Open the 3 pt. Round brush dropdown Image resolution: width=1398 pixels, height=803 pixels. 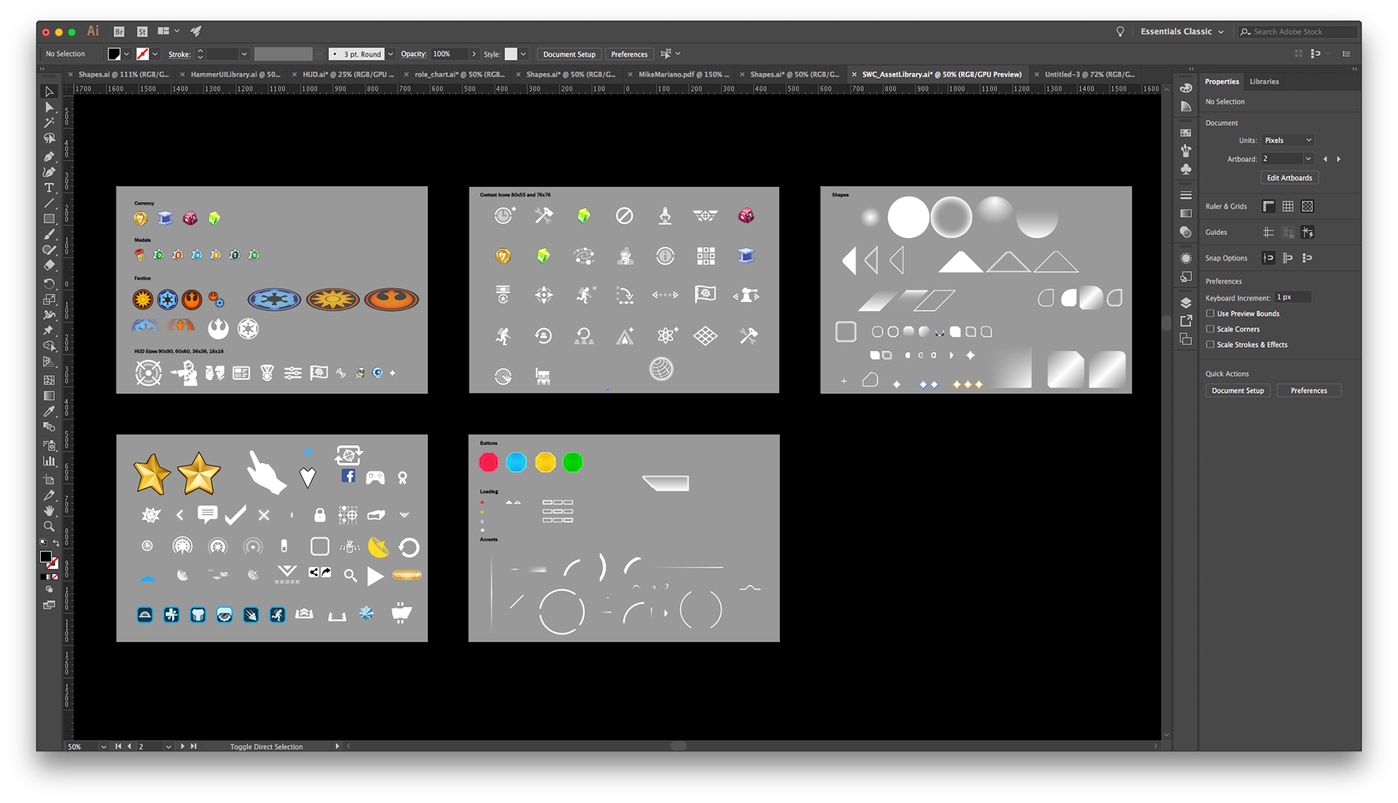click(390, 54)
